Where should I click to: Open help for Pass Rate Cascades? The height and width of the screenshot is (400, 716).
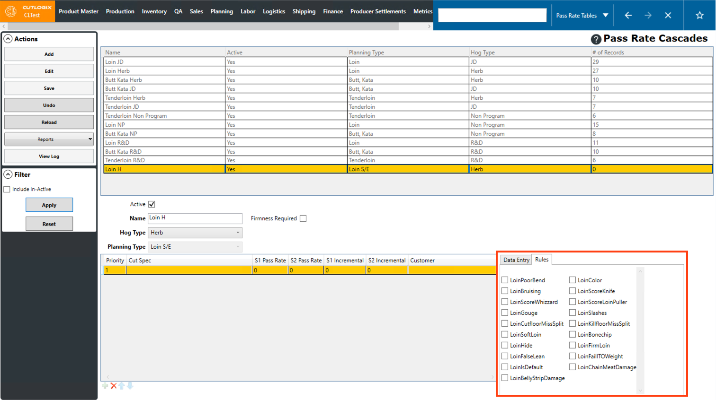click(x=596, y=39)
